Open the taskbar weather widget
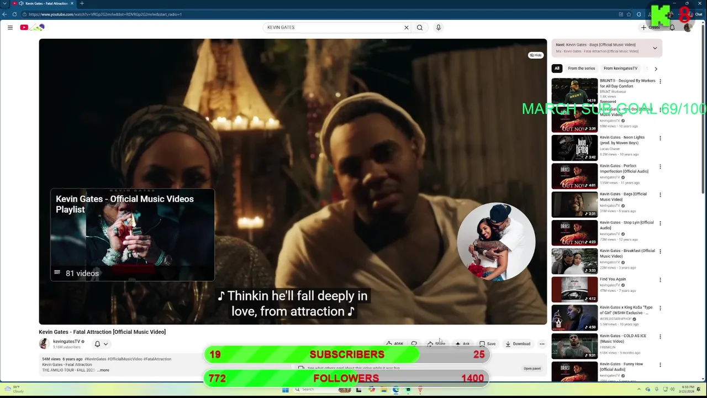707x398 pixels. 14,390
